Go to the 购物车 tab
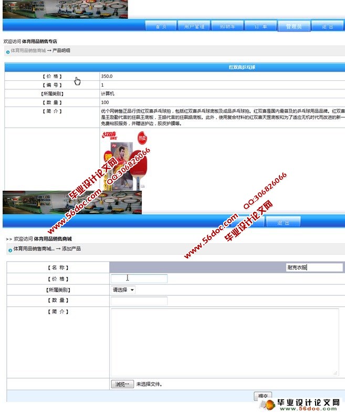345x414 pixels. pyautogui.click(x=227, y=26)
